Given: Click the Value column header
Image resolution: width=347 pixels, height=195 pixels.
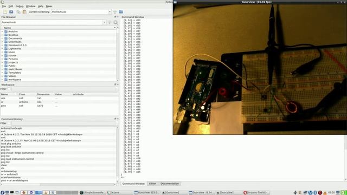Looking at the screenshot, I should (63, 94).
